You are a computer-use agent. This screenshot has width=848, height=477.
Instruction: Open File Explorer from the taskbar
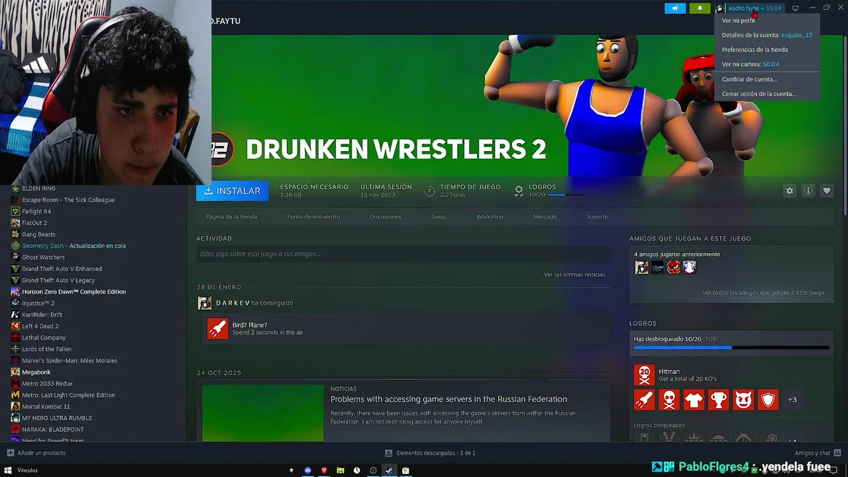[x=341, y=470]
